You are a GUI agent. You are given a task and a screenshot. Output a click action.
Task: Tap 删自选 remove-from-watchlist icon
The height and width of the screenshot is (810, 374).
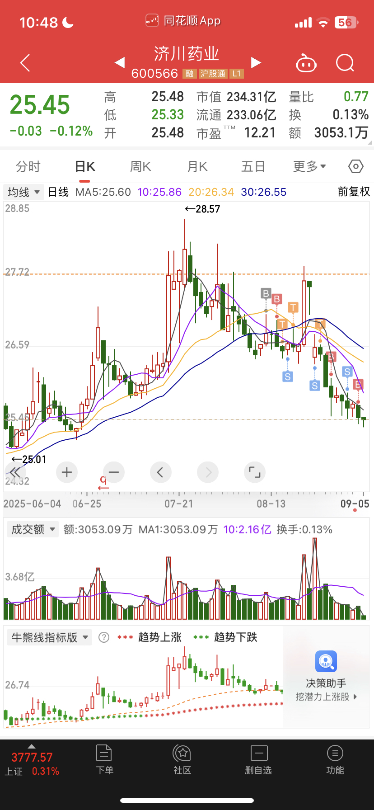point(259,753)
